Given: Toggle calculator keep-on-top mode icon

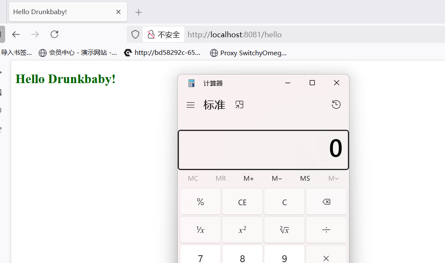Looking at the screenshot, I should click(x=239, y=105).
